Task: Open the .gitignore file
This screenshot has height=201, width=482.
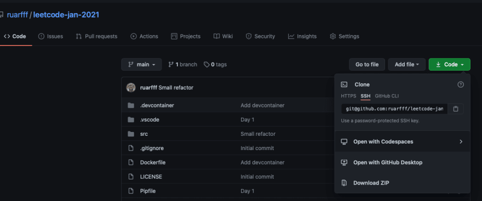Action: click(152, 148)
